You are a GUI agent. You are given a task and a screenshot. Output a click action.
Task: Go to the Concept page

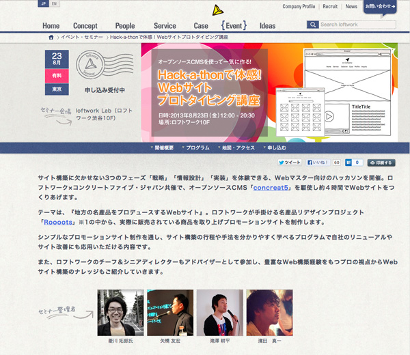[x=85, y=26]
